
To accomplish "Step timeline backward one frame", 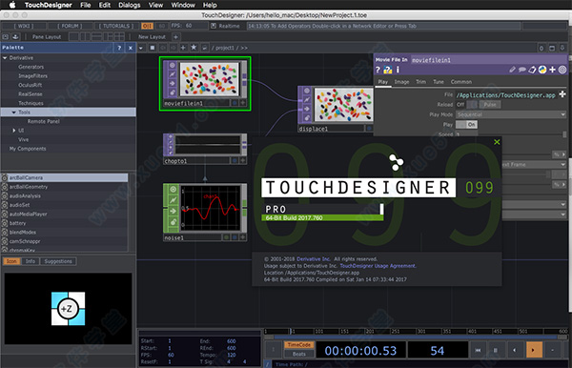I will coord(515,350).
